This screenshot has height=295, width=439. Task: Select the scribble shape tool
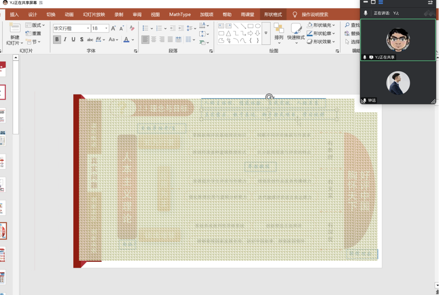[x=228, y=40]
